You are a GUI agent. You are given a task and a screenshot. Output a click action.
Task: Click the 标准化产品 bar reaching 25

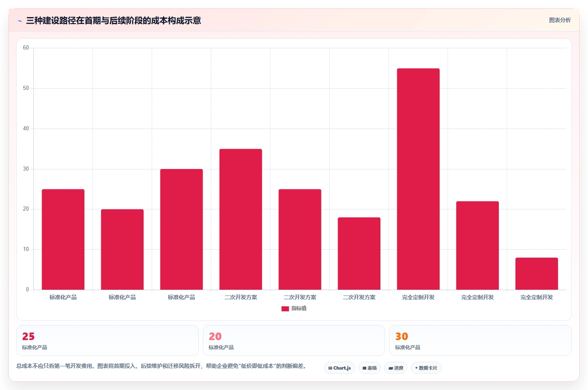pyautogui.click(x=63, y=239)
